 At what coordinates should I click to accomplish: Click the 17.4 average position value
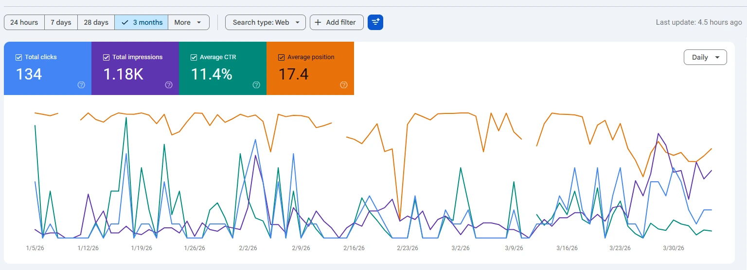[293, 74]
